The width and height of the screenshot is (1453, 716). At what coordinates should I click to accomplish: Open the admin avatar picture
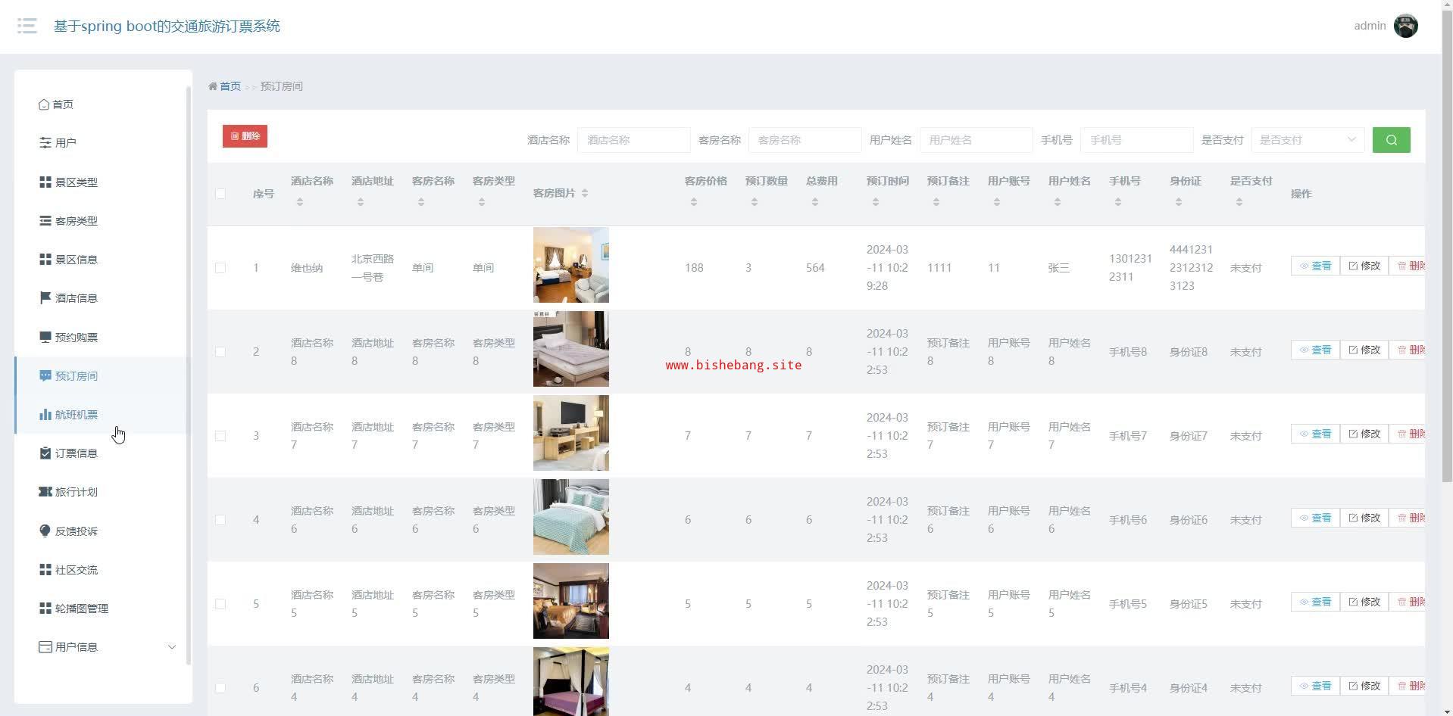pos(1405,26)
